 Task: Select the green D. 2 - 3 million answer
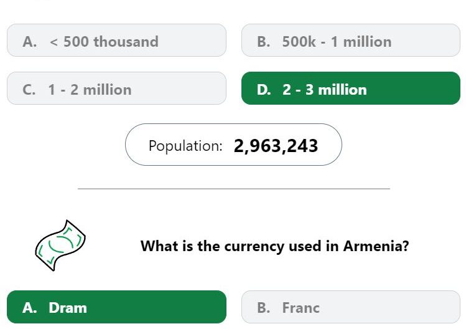click(351, 88)
